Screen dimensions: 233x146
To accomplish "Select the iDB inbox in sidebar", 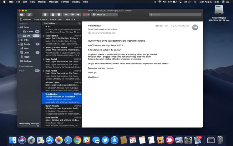I will click(x=29, y=36).
